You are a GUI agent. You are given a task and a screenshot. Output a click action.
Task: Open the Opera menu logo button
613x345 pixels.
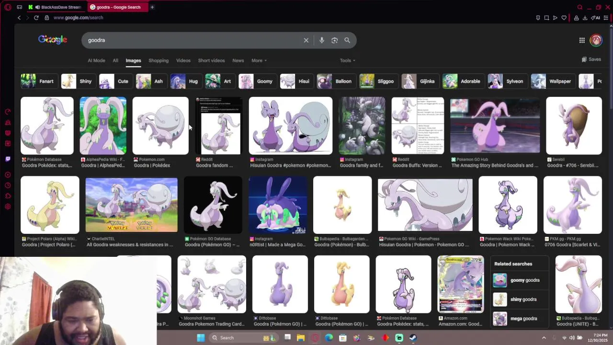tap(8, 7)
